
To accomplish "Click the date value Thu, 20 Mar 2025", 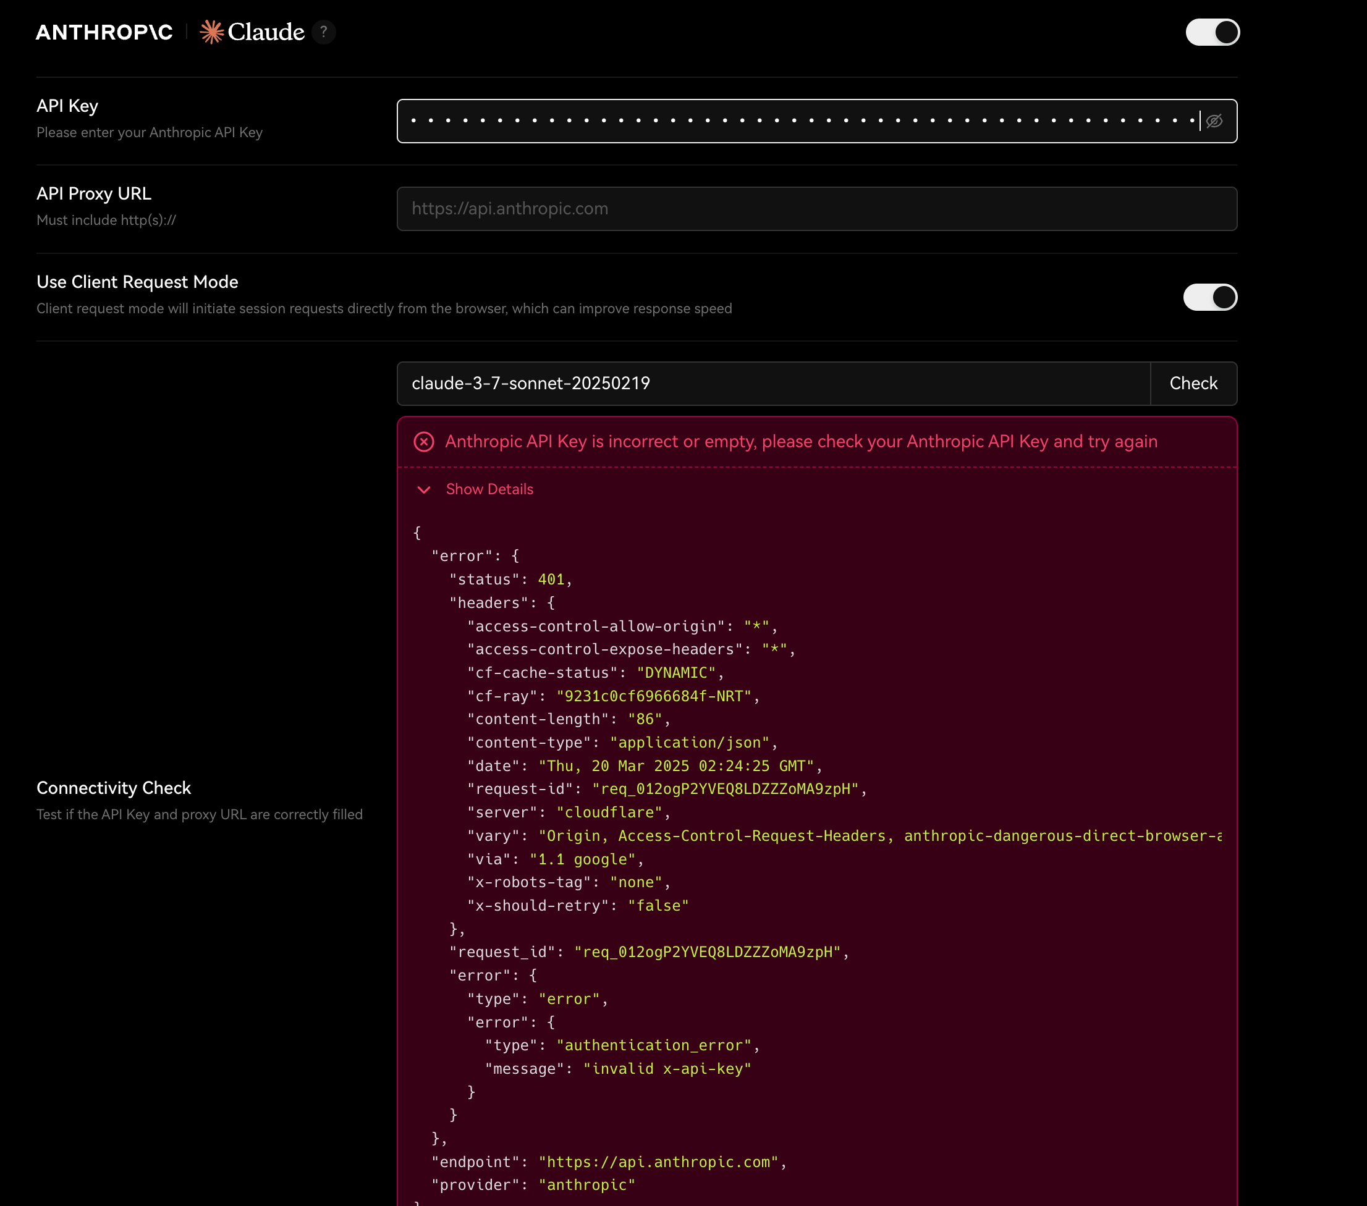I will 676,766.
